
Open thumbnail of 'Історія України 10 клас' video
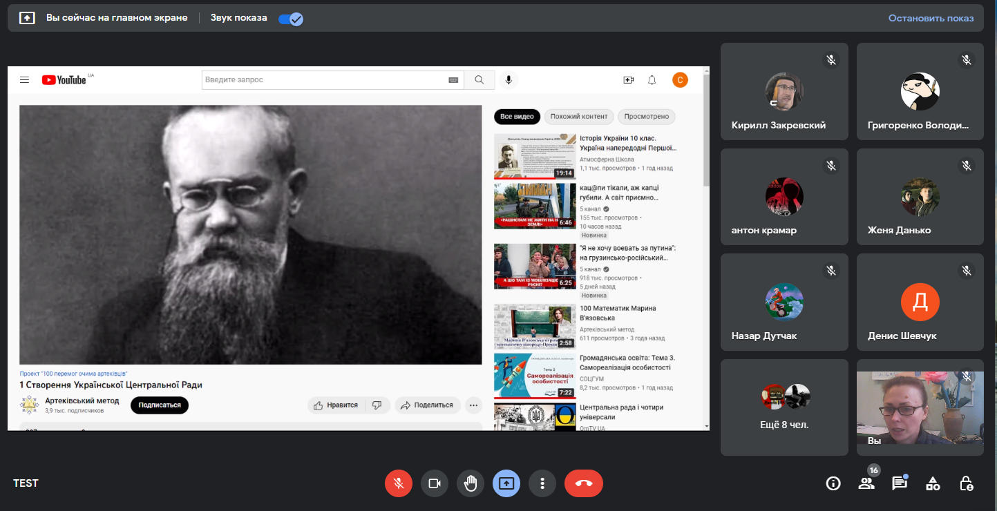click(535, 156)
